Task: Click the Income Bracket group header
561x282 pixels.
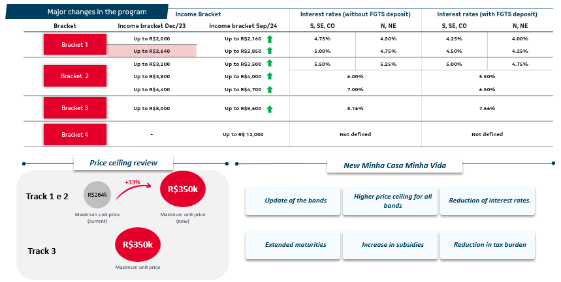Action: [x=198, y=14]
